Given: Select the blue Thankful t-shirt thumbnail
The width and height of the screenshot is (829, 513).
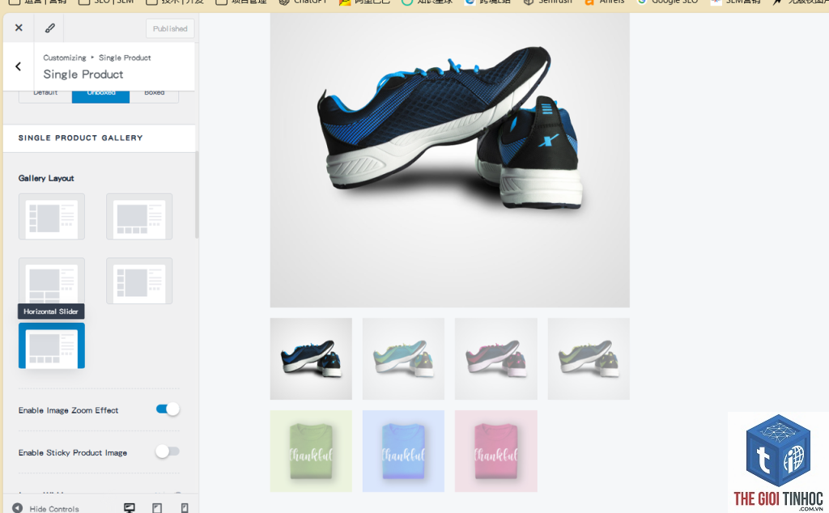Looking at the screenshot, I should tap(403, 452).
